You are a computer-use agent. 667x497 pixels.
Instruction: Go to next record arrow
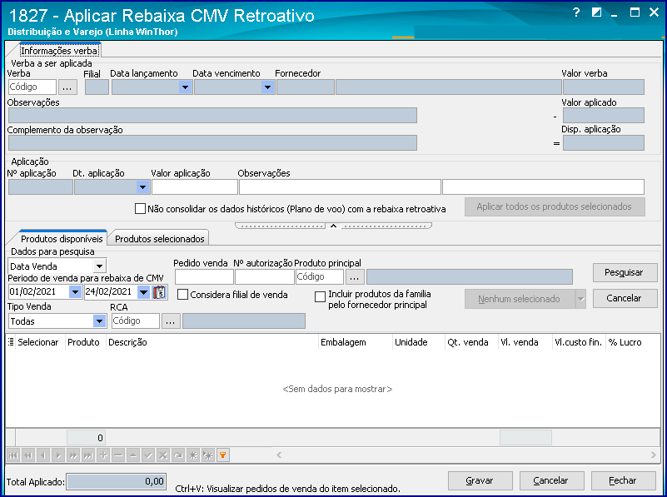click(x=58, y=455)
